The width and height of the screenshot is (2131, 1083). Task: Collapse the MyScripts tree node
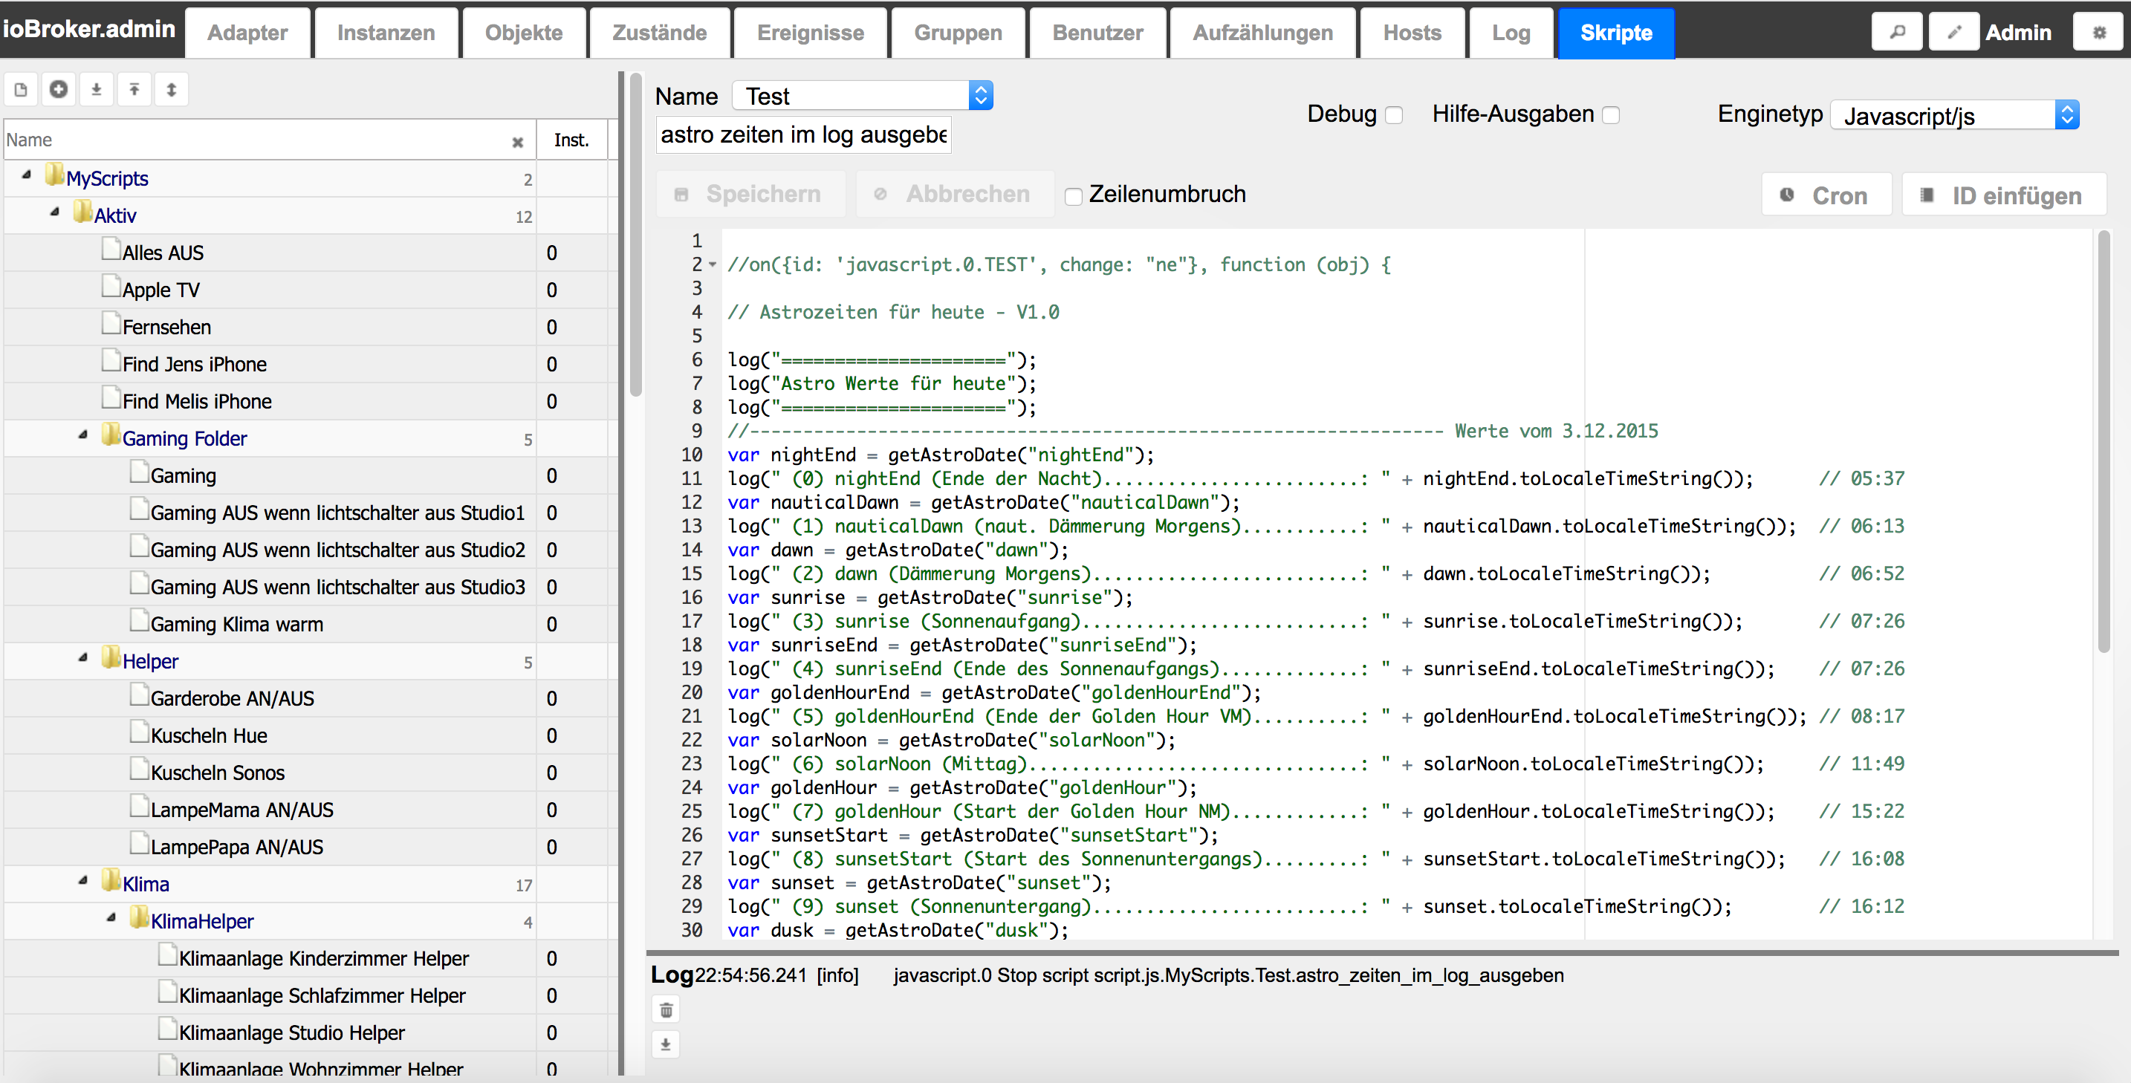(x=27, y=176)
